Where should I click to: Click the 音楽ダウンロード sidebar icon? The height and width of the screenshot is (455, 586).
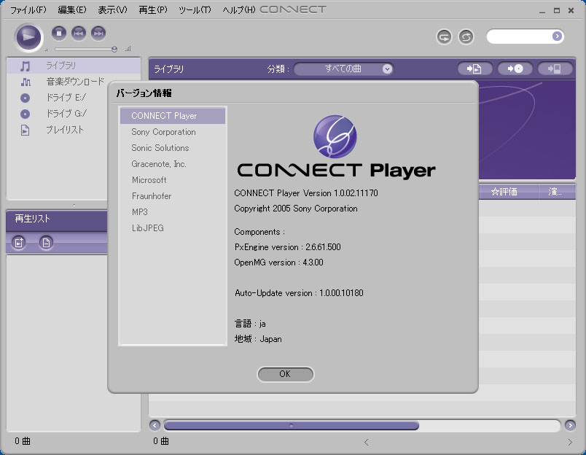tap(26, 82)
